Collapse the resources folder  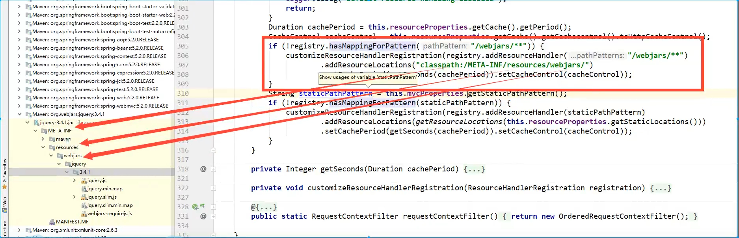coord(43,147)
